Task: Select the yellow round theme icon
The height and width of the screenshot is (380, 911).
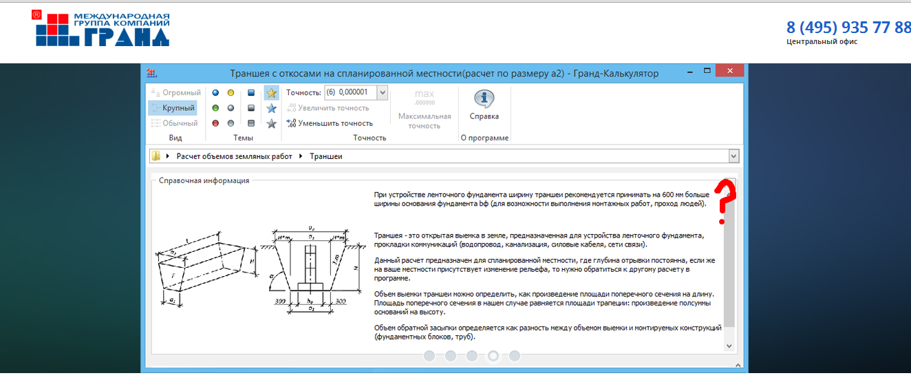Action: (x=231, y=93)
